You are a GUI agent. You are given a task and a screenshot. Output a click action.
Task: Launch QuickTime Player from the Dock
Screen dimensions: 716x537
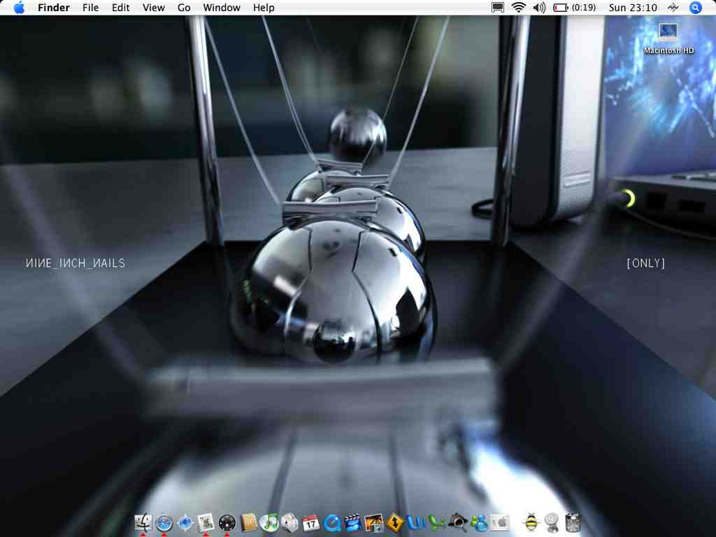coord(332,522)
